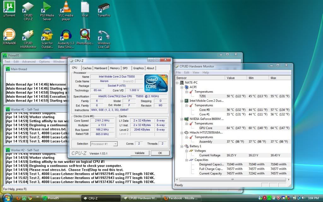Screen dimensions: 323x202
Task: Click the horizontal scrollbar in Hardware Monitor
Action: [x=232, y=180]
